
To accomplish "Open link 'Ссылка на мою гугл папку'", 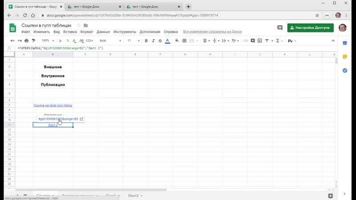I will [x=53, y=105].
